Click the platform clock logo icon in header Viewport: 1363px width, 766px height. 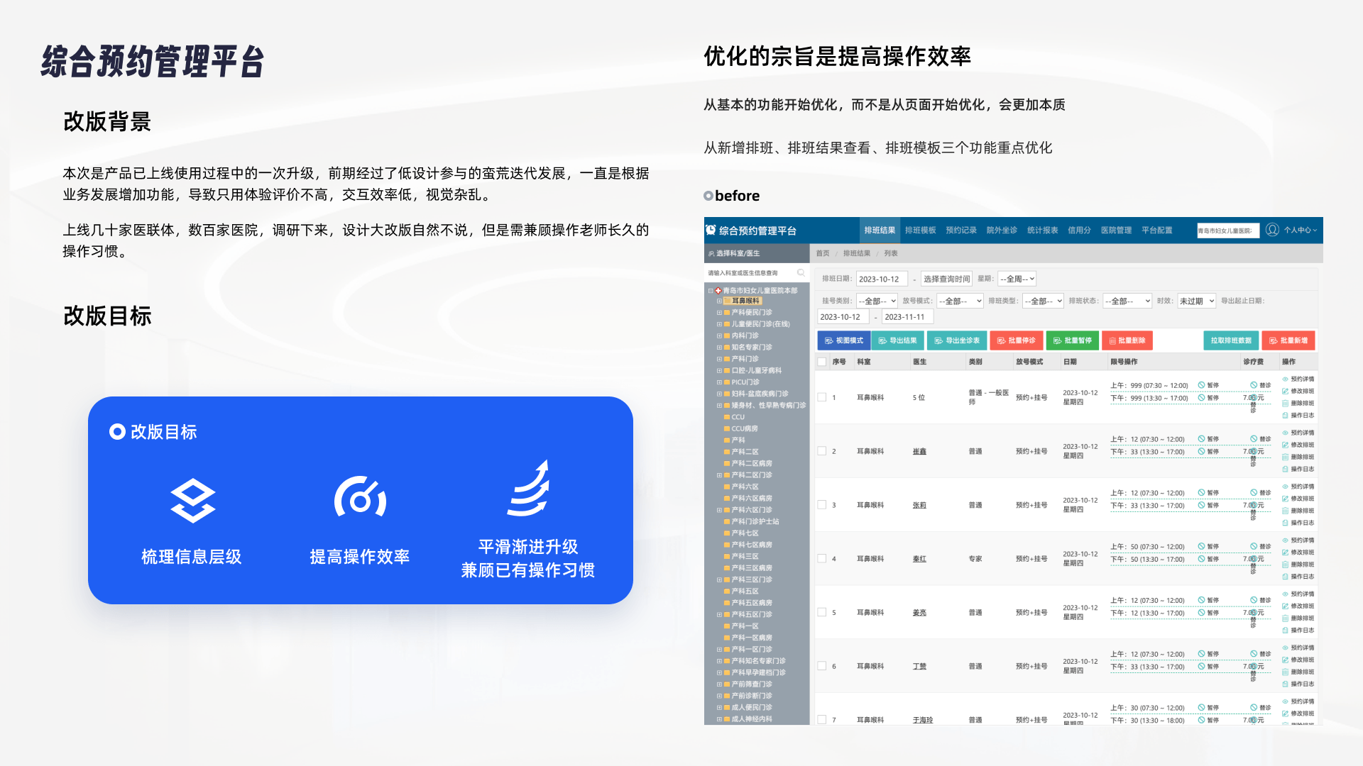(711, 230)
